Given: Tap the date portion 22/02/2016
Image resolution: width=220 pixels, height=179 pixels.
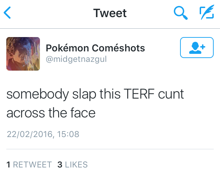Looking at the screenshot, I should pos(30,134).
